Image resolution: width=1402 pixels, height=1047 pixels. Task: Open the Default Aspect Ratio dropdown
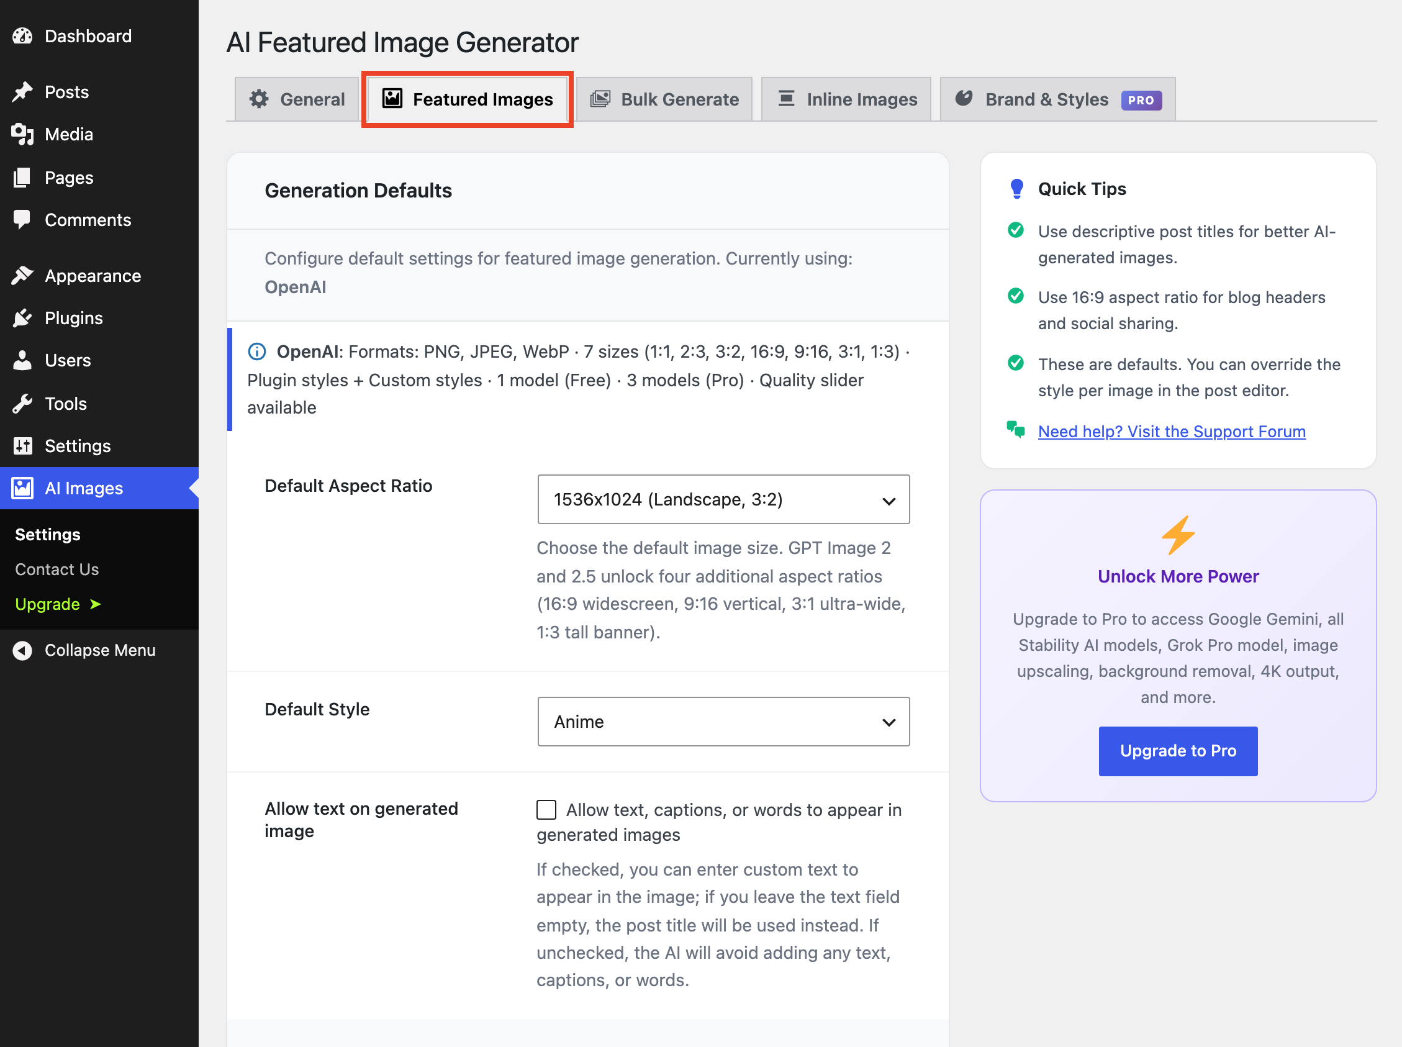[x=723, y=499]
